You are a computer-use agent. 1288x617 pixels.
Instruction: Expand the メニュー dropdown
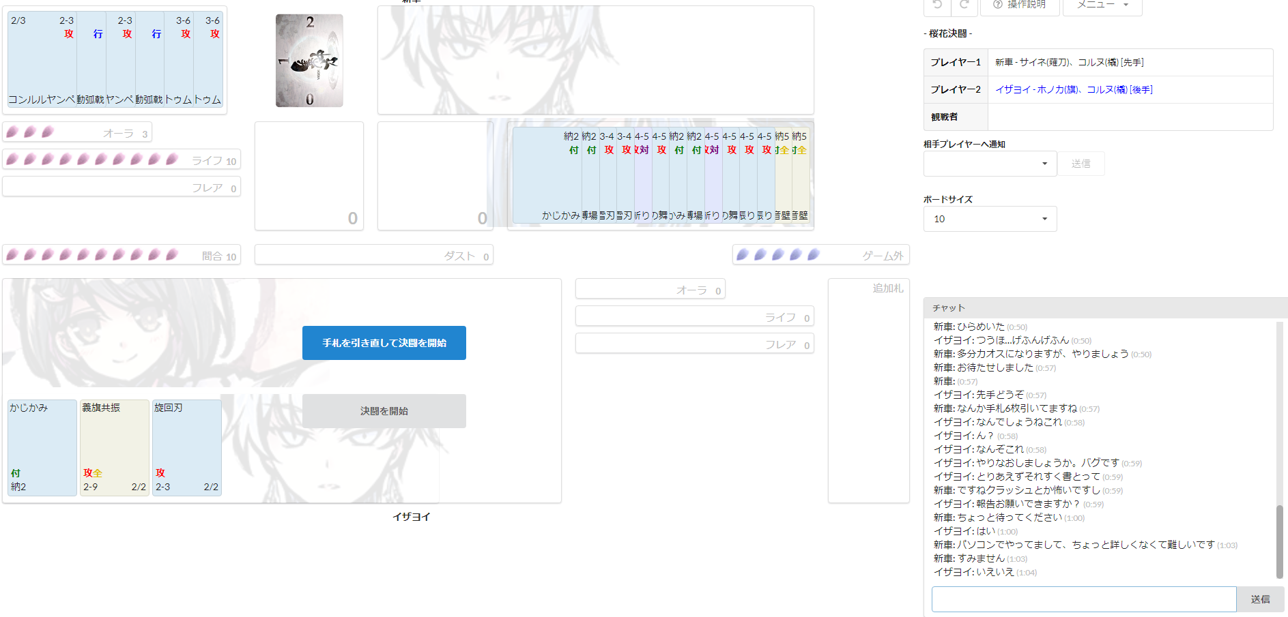(1102, 5)
